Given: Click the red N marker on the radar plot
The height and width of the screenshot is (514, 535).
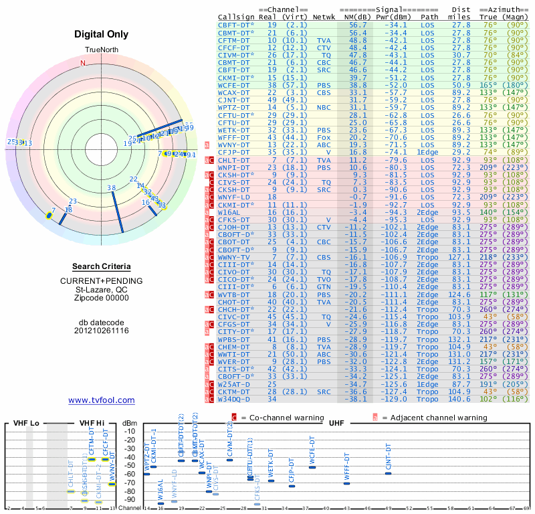Looking at the screenshot, I should 82,63.
